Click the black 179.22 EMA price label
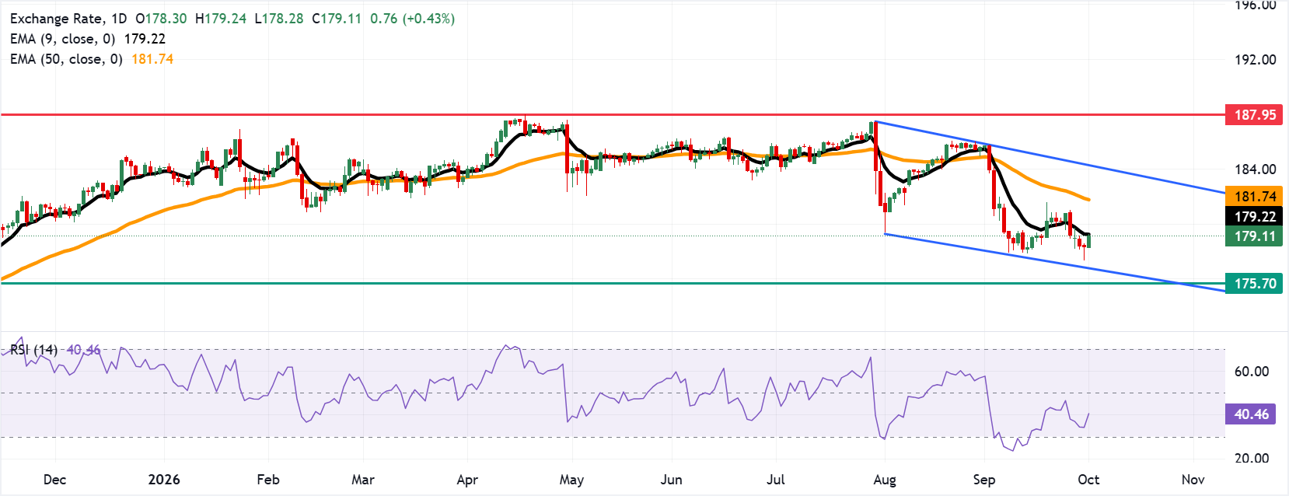This screenshot has width=1289, height=503. 1254,217
